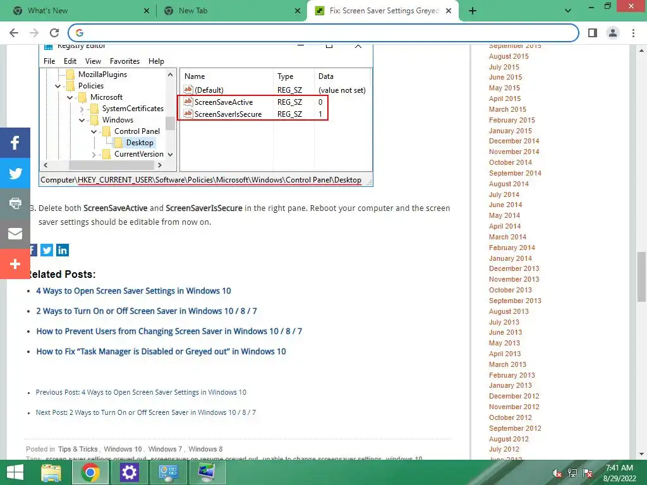The image size is (647, 485).
Task: Click the Registry Editor screenshot image
Action: (206, 116)
